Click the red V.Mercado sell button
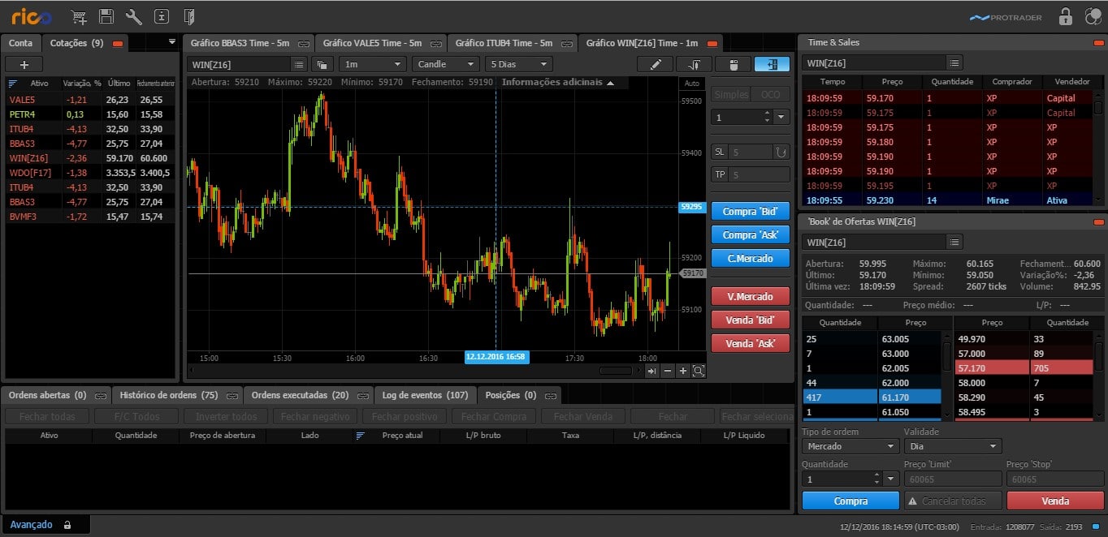The height and width of the screenshot is (537, 1108). tap(750, 296)
